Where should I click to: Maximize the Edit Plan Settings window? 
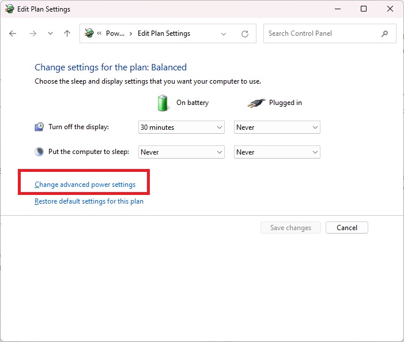[x=364, y=9]
